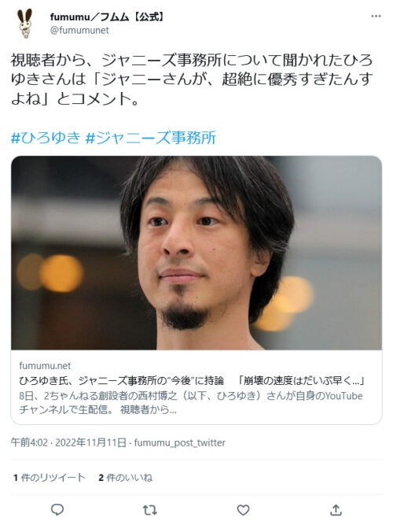View the 2 件のいいね list
Image resolution: width=393 pixels, height=525 pixels.
click(126, 478)
